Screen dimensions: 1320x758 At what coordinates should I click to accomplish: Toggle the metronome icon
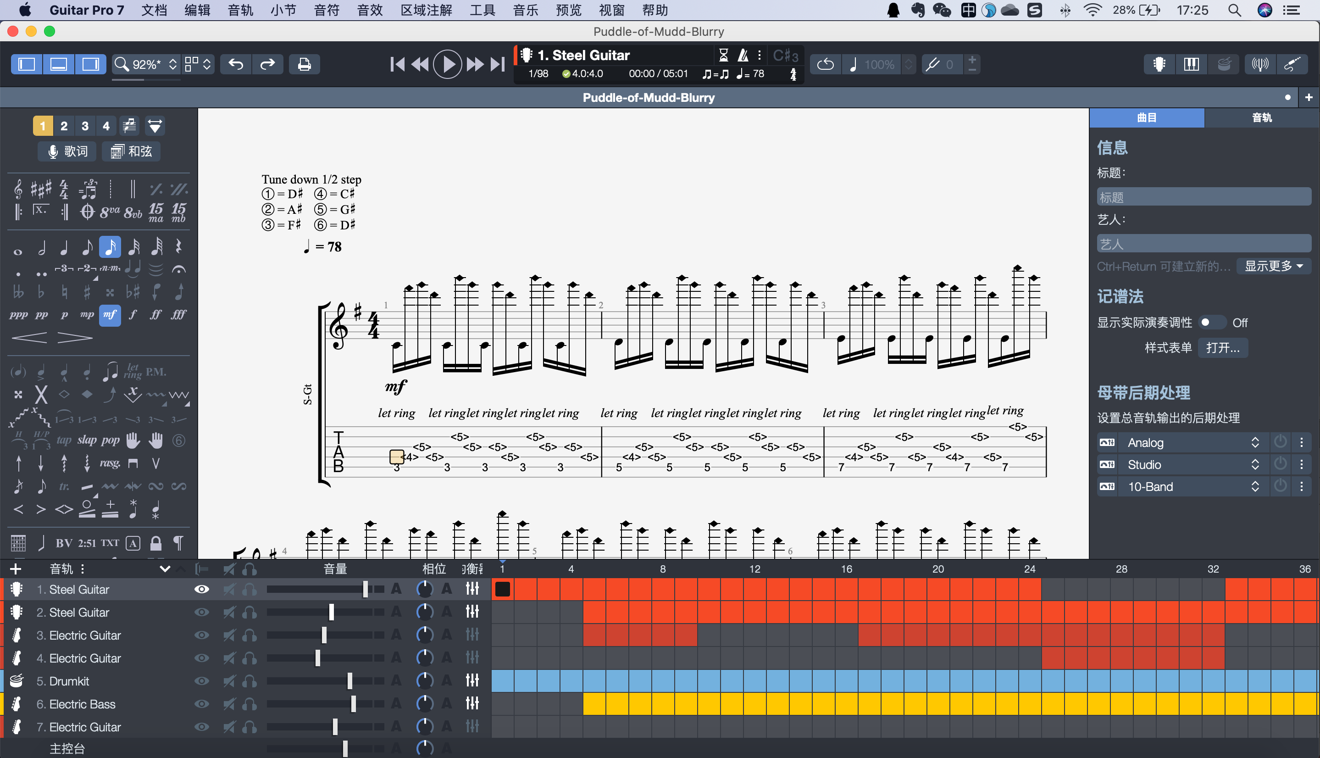(743, 55)
